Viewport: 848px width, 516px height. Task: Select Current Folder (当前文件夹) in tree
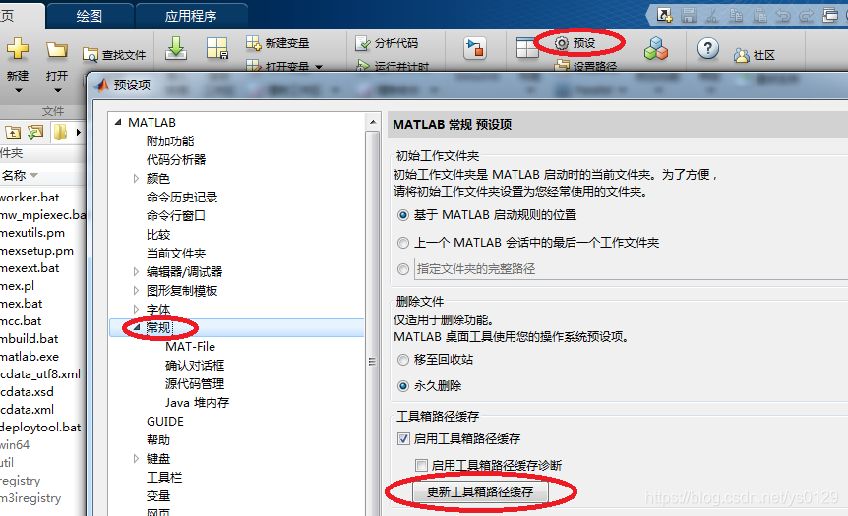click(176, 254)
